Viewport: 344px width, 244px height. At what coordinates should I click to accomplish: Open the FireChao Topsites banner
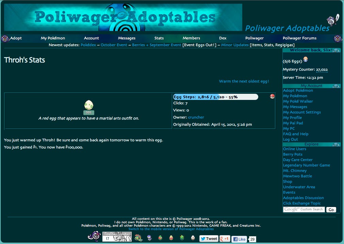coord(117,237)
